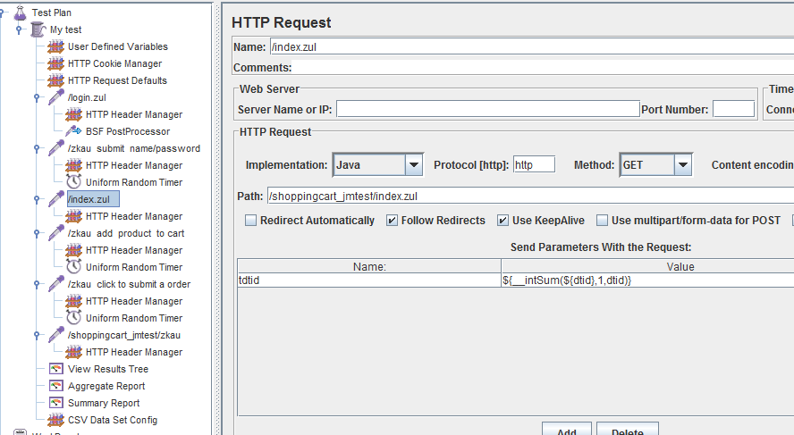794x435 pixels.
Task: Select the Test Plan tree label
Action: pos(52,13)
